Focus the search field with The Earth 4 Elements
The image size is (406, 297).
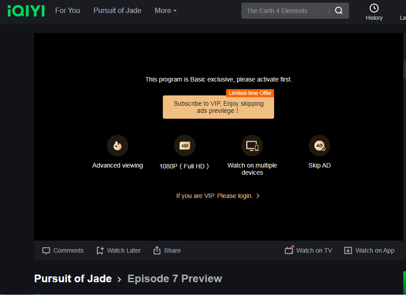click(x=285, y=11)
